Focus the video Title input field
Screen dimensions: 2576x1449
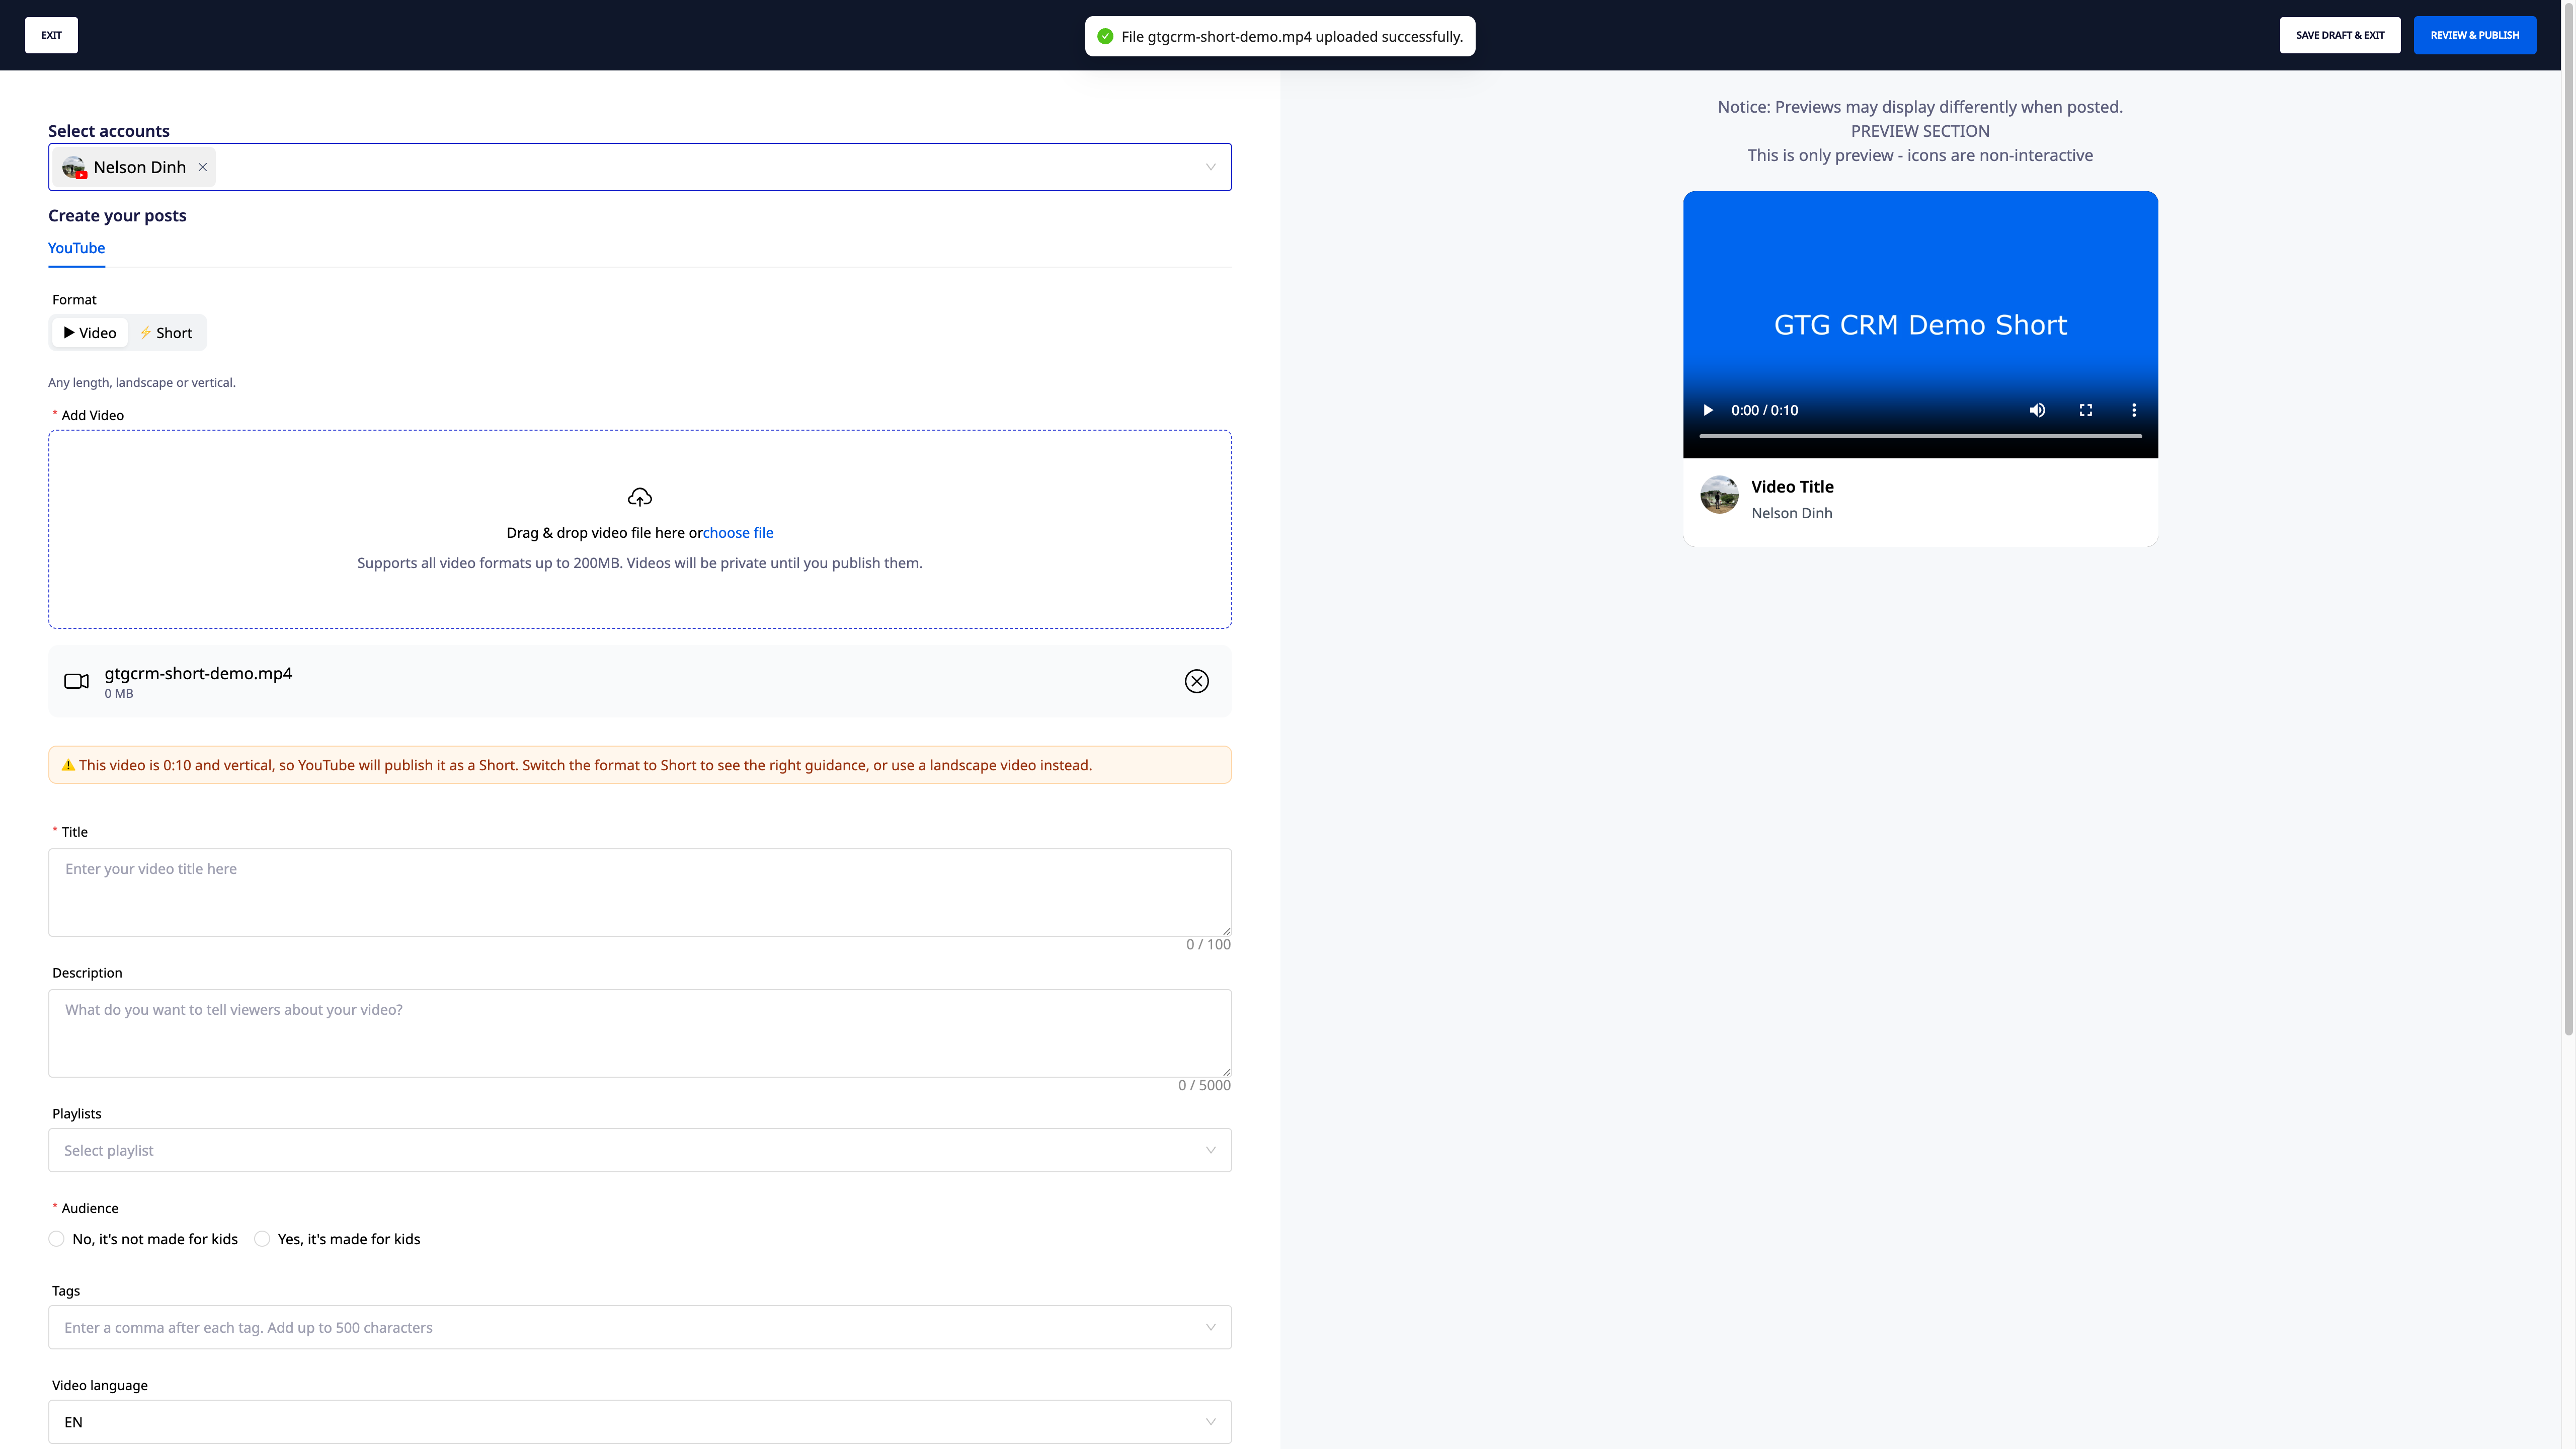640,892
